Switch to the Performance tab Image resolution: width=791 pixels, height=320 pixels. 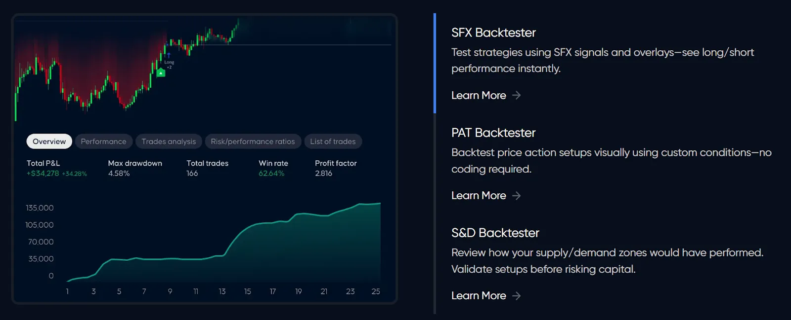103,142
